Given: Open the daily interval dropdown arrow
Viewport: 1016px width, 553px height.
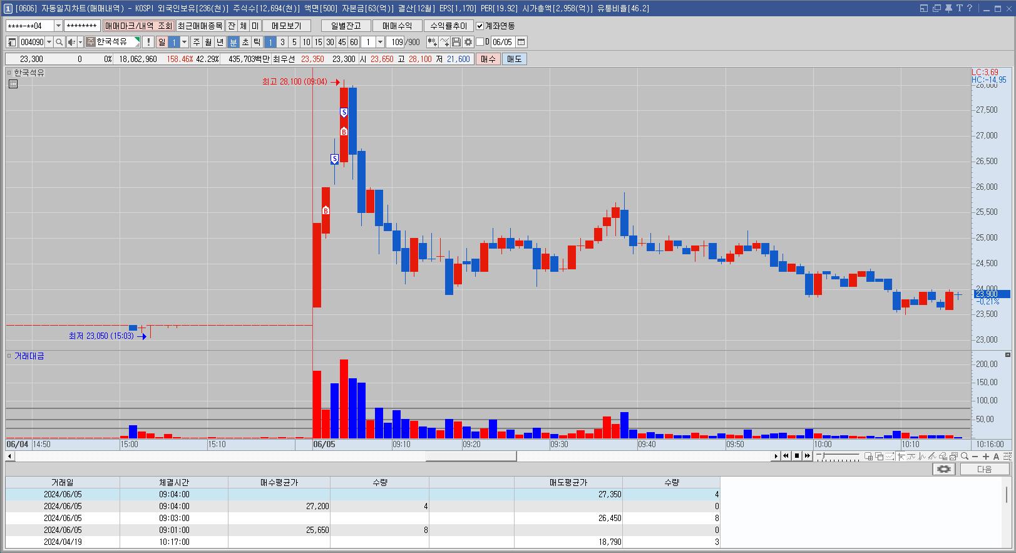Looking at the screenshot, I should point(184,42).
